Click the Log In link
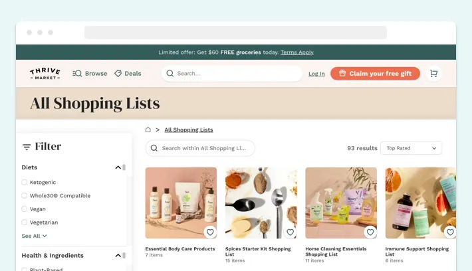The width and height of the screenshot is (472, 271). [316, 74]
